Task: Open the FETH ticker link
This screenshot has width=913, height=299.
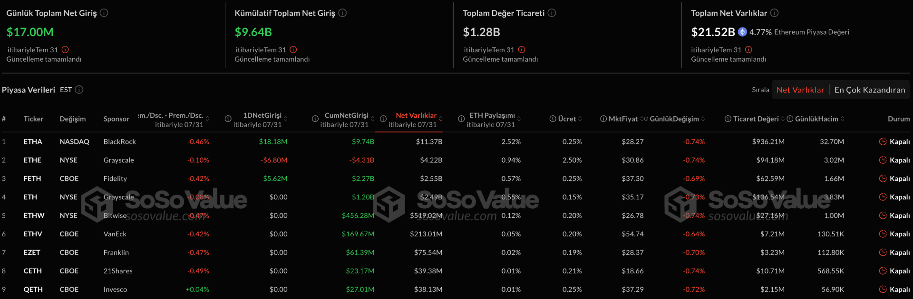Action: 32,178
